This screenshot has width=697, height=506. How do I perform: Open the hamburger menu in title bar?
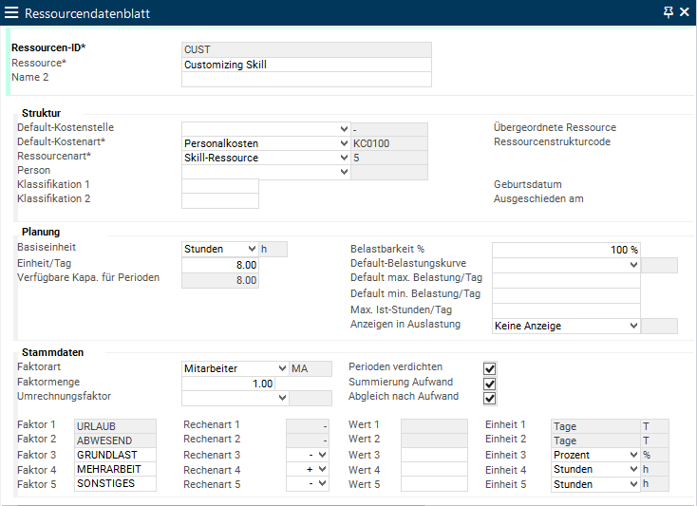click(x=12, y=13)
